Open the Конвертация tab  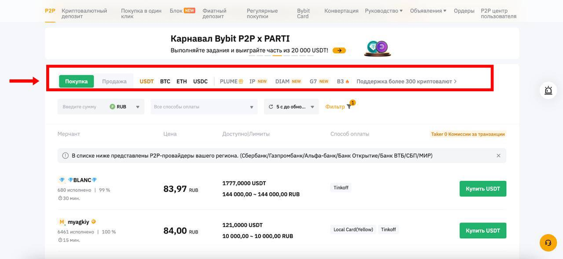[341, 11]
